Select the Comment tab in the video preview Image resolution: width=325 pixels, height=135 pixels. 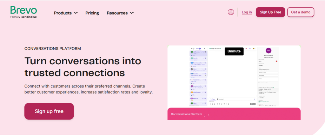220,99
